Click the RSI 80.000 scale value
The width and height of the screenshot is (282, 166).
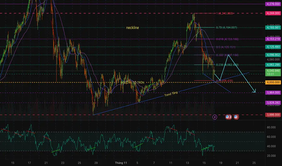click(271, 127)
